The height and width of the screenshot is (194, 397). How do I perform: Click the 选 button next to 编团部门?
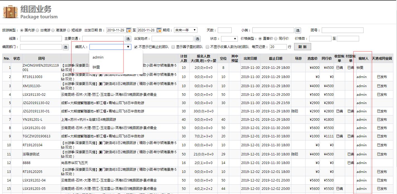66,47
